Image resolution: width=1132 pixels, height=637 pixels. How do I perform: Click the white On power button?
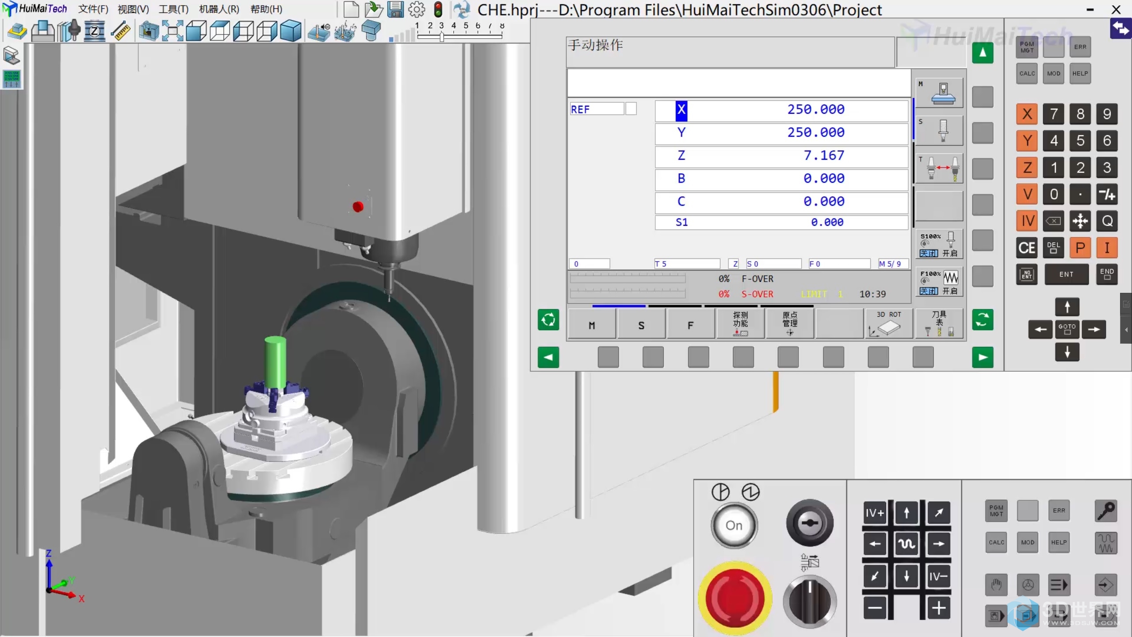pos(734,525)
